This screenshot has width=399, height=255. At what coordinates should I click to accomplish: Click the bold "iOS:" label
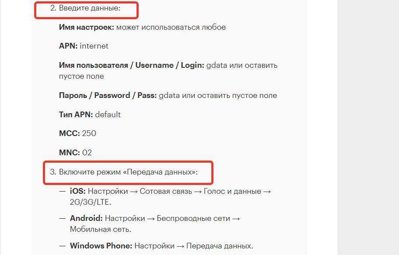pyautogui.click(x=78, y=191)
